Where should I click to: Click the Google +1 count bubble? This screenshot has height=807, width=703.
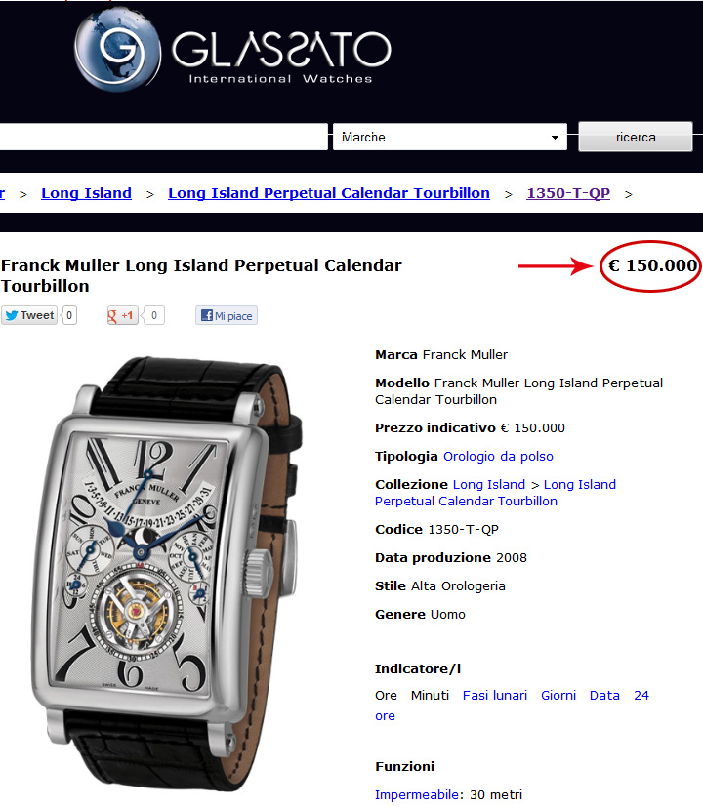click(153, 315)
